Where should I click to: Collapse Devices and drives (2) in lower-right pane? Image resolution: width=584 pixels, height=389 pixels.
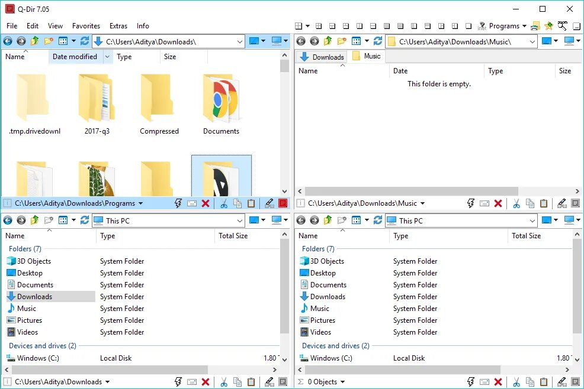(336, 346)
